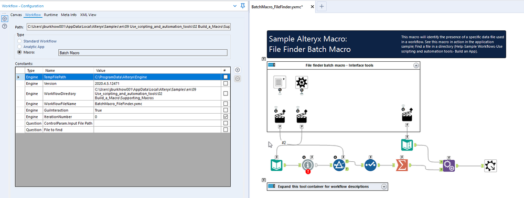Screen dimensions: 524x198
Task: Click the Name column header
Action: pyautogui.click(x=68, y=70)
